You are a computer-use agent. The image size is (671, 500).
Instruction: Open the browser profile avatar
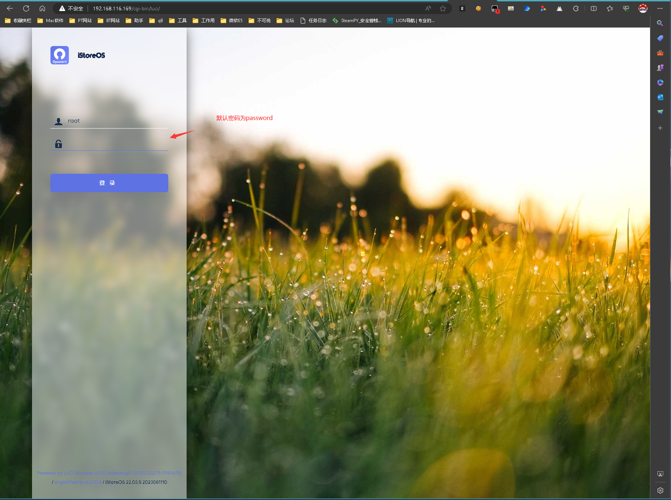(x=643, y=8)
